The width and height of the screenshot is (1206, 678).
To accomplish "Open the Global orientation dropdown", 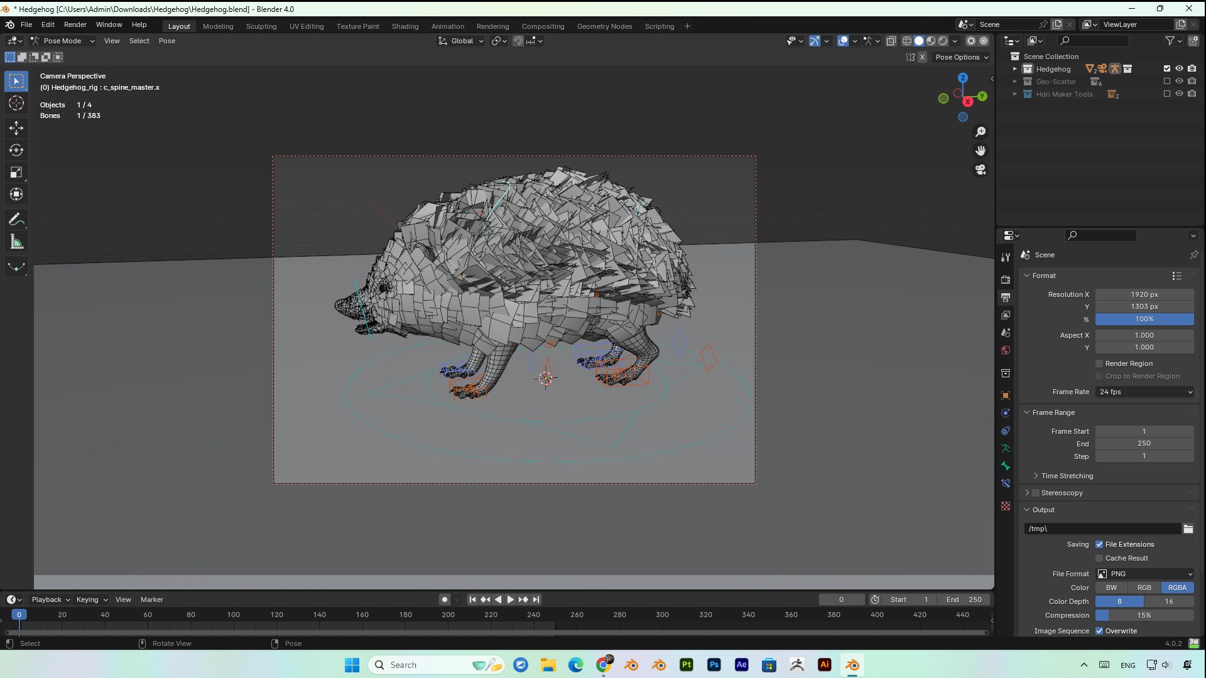I will click(461, 41).
